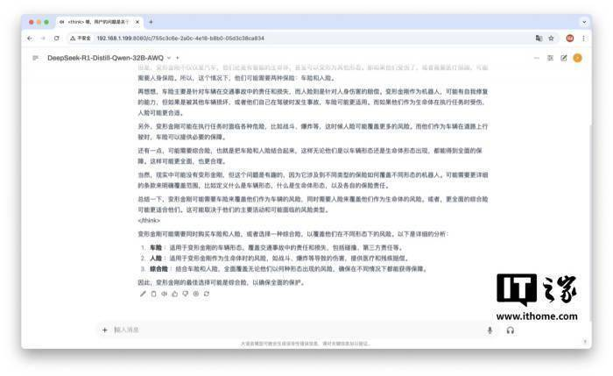The width and height of the screenshot is (613, 376).
Task: Start a voice call with the headphones icon
Action: click(511, 330)
